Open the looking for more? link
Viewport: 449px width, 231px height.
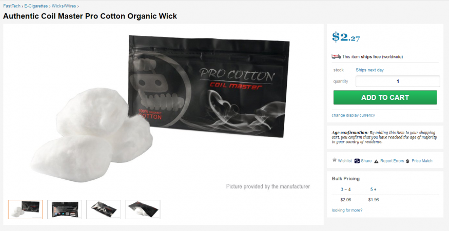point(347,210)
